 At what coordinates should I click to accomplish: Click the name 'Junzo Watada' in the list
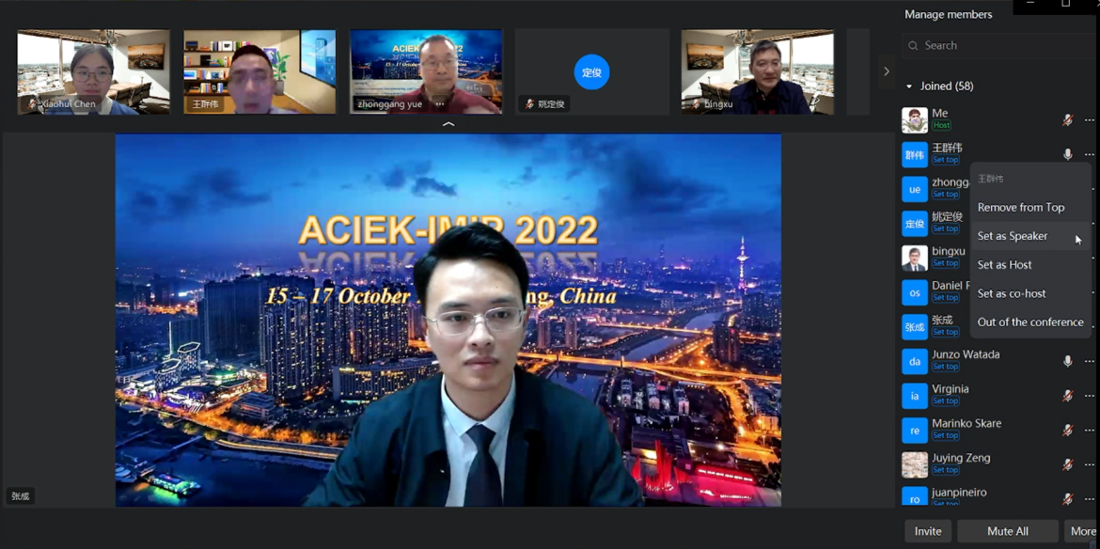click(x=966, y=354)
